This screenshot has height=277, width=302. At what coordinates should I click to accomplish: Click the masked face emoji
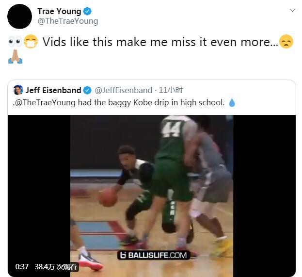pyautogui.click(x=31, y=41)
